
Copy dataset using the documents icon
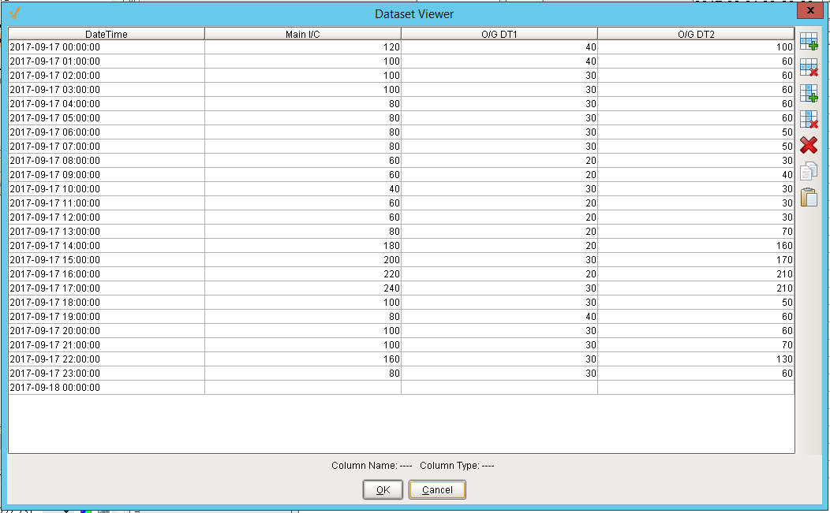(x=808, y=171)
